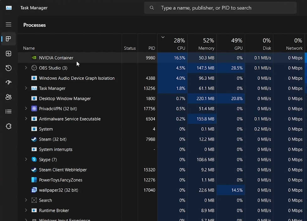Expand the OBS Studio process group
The height and width of the screenshot is (221, 307).
click(26, 68)
